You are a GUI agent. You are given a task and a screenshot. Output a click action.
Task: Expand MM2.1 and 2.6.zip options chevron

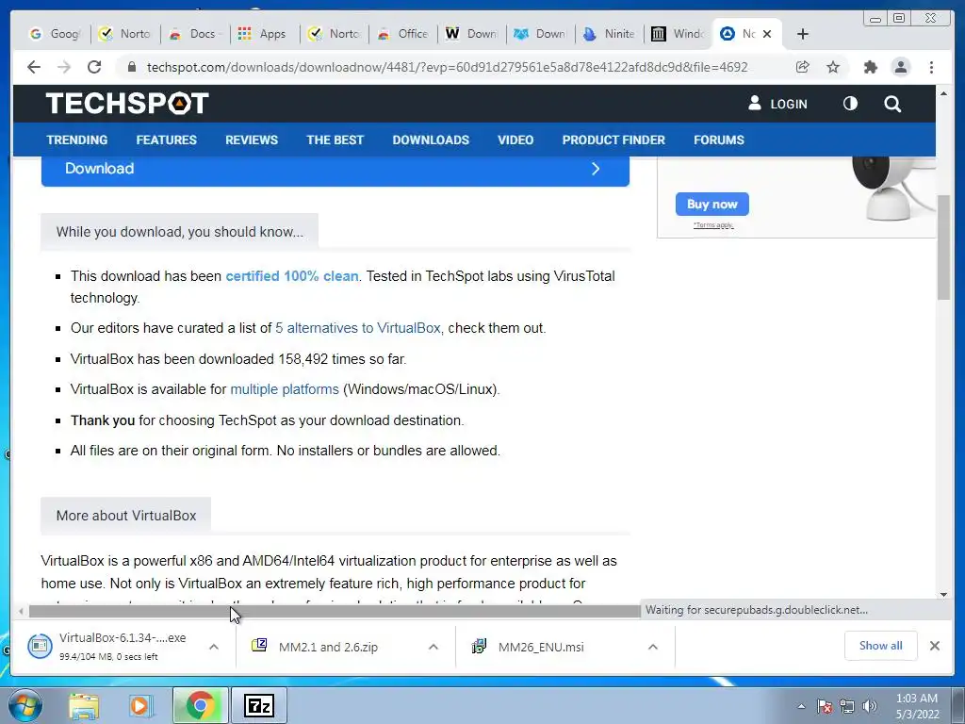click(433, 647)
